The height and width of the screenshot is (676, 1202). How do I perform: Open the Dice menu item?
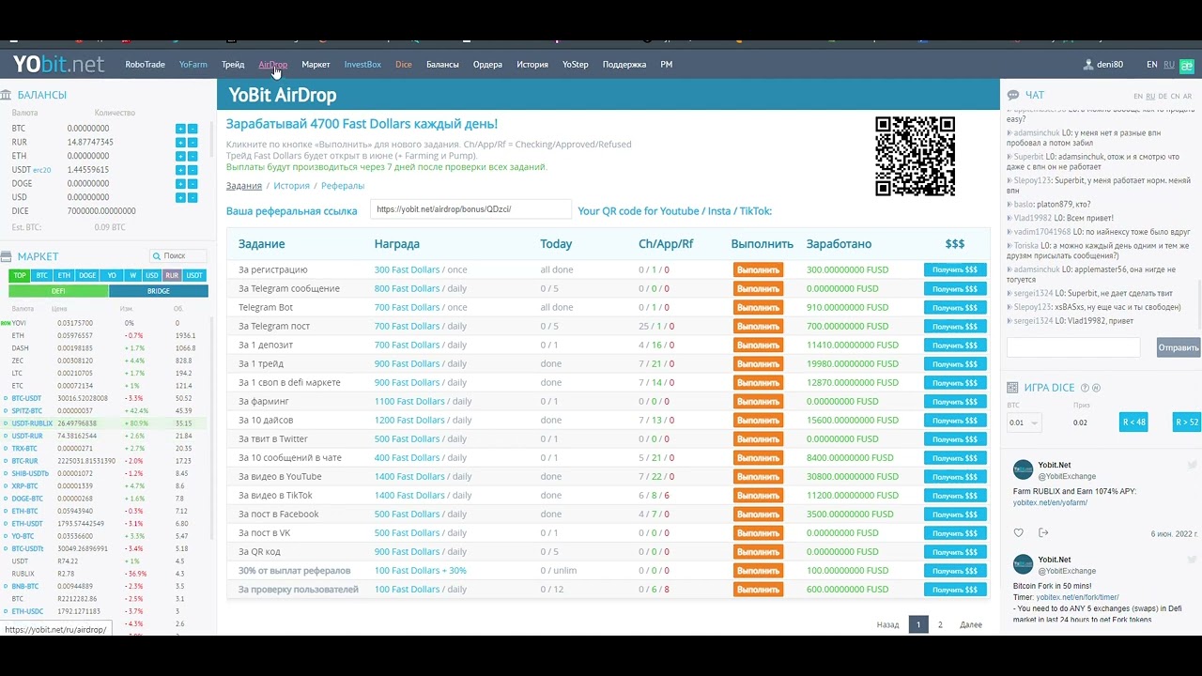coord(404,65)
